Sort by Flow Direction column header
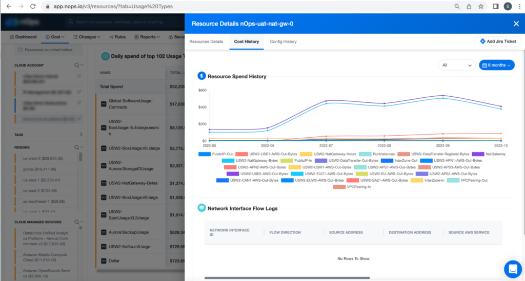This screenshot has height=281, width=525. 285,232
